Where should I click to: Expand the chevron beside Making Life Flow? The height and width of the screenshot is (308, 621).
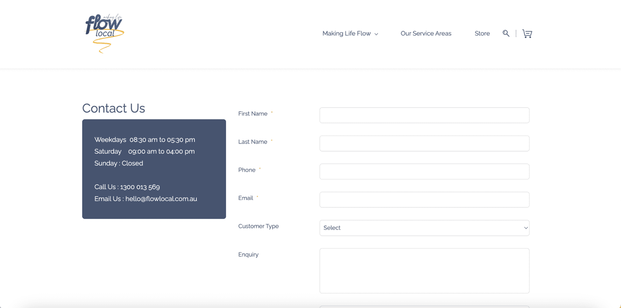pos(376,34)
